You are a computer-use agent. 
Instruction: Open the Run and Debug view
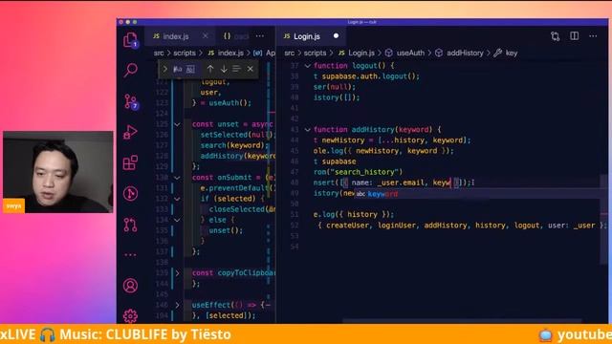(130, 132)
